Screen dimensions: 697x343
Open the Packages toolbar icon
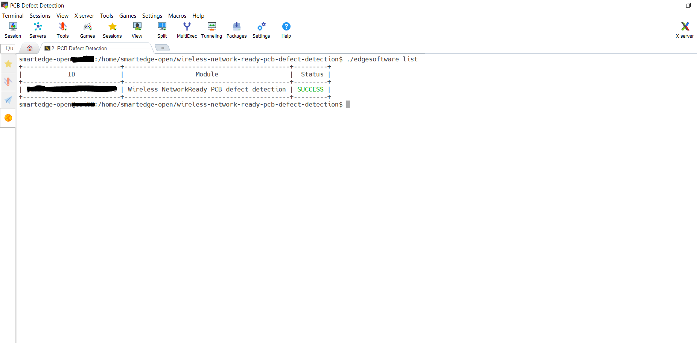pyautogui.click(x=236, y=30)
